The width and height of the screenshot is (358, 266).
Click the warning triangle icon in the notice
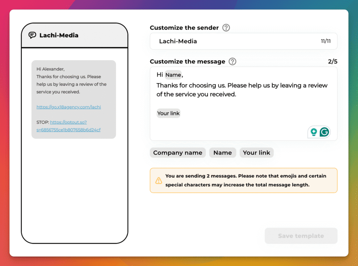[x=159, y=180]
